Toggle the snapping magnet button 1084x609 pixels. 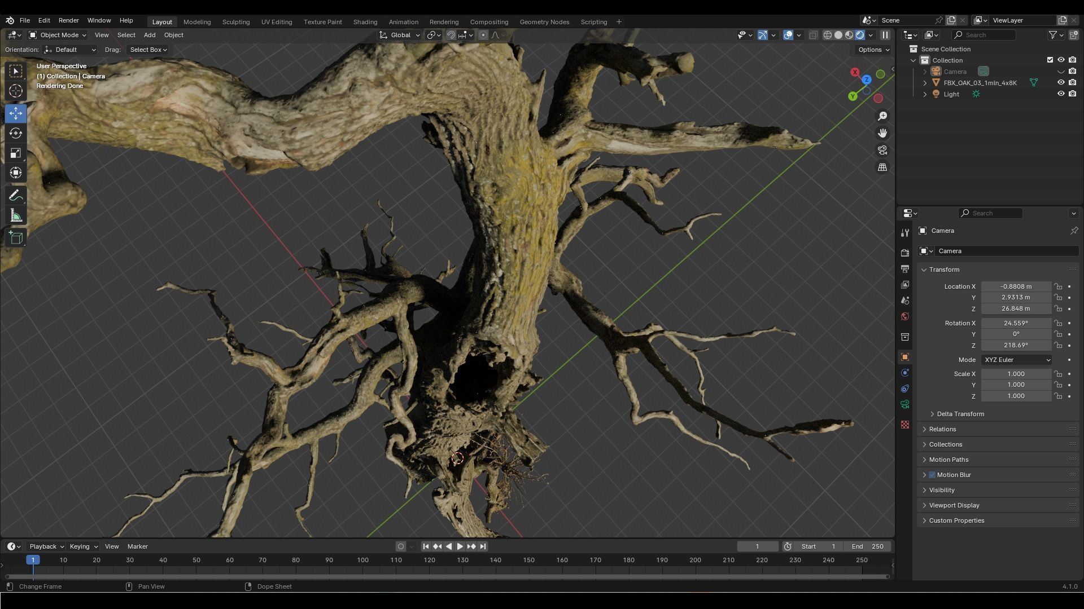click(451, 35)
